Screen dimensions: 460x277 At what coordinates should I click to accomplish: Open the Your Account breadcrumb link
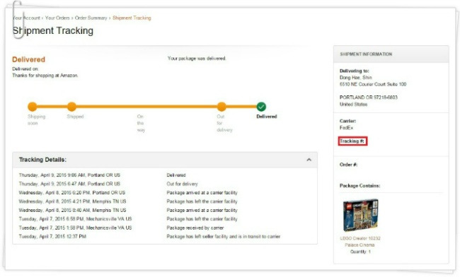26,18
